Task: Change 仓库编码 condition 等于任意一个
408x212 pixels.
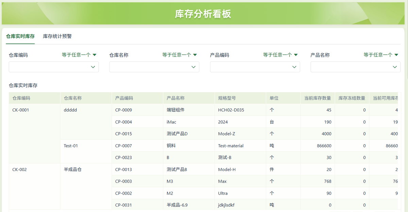Action: tap(79, 55)
